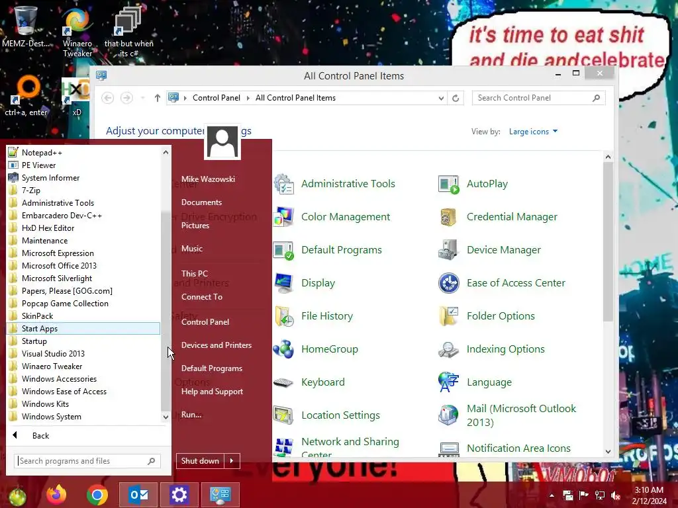The image size is (678, 508).
Task: Focus the Search Control Panel box
Action: 538,98
